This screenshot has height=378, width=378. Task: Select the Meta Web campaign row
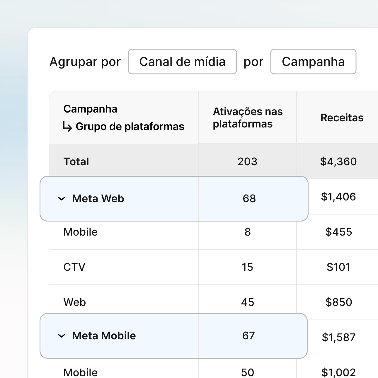[98, 199]
